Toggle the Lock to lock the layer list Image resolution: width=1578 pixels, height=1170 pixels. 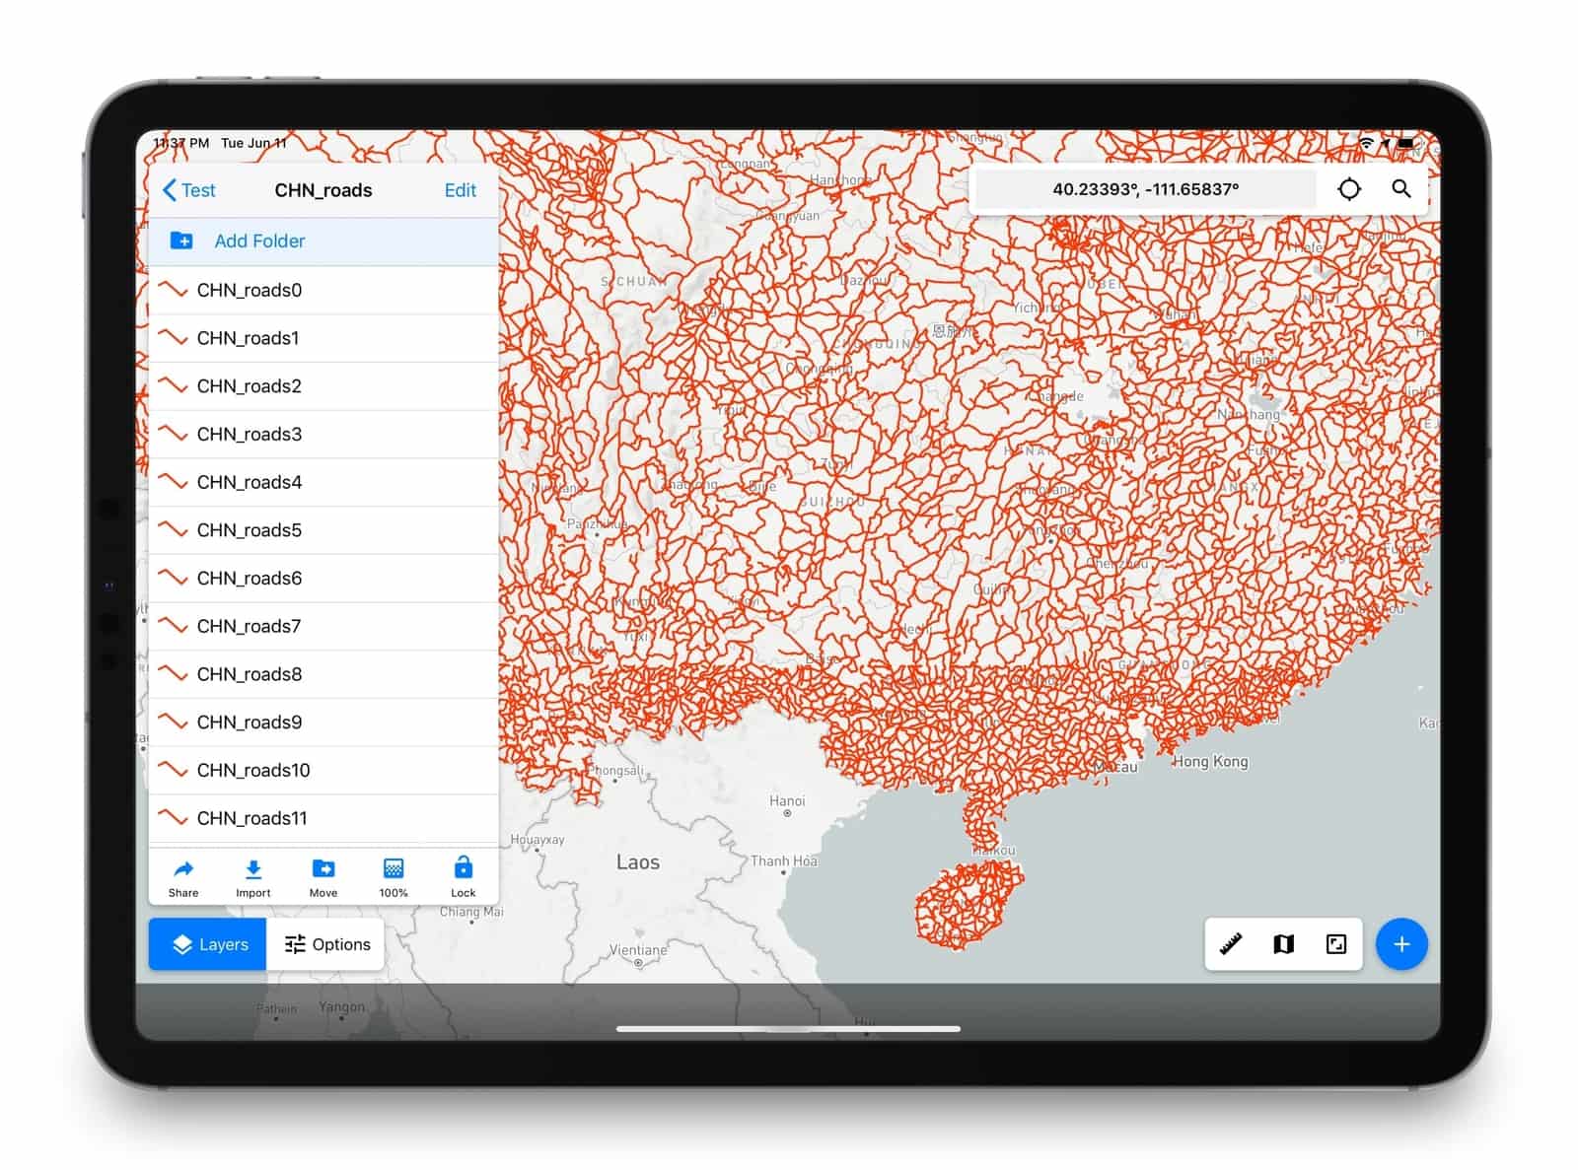463,877
